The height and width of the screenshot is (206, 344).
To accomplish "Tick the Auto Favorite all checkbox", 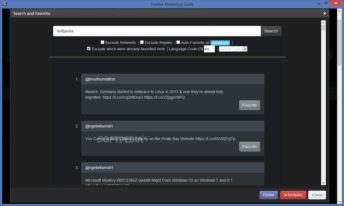I will coord(178,42).
